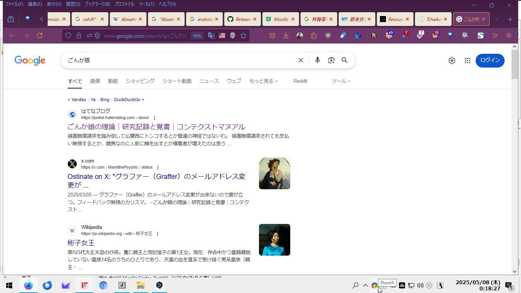Open Firefox downloads panel

coord(286,35)
